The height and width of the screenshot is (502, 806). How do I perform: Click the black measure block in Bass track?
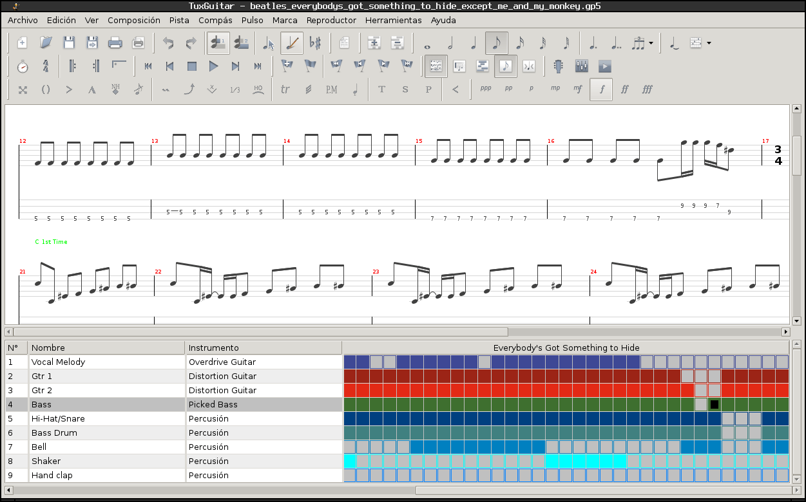pyautogui.click(x=714, y=405)
